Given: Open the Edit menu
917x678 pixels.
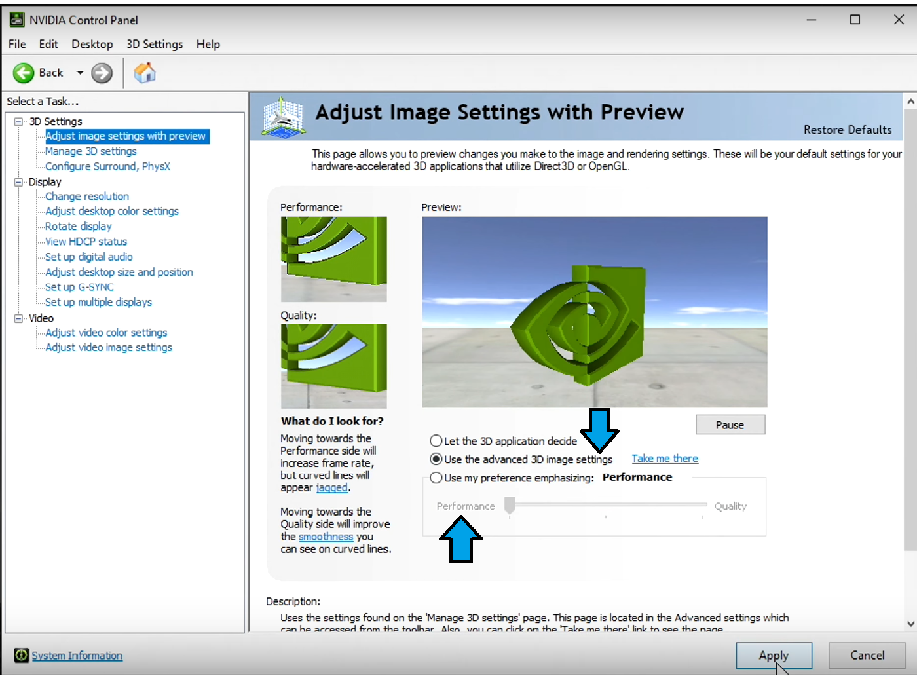Looking at the screenshot, I should [48, 44].
